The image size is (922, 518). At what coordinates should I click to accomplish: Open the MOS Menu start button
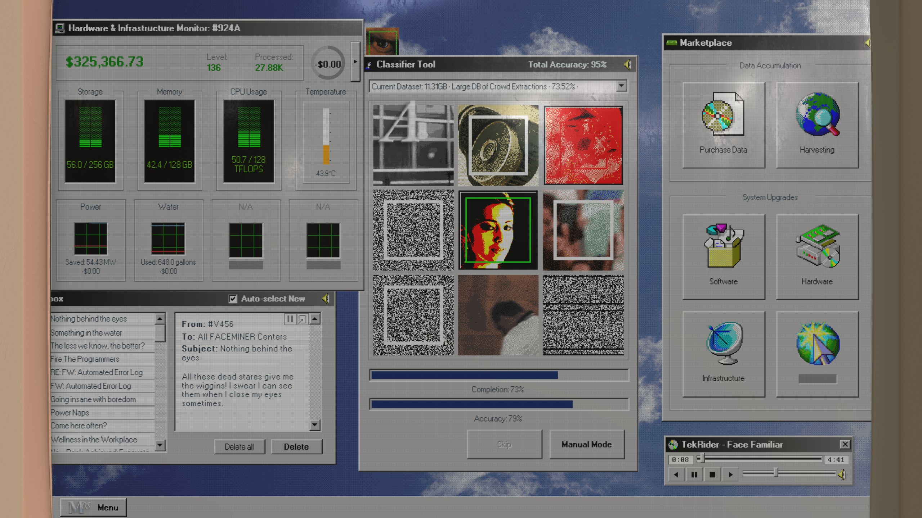pos(94,507)
